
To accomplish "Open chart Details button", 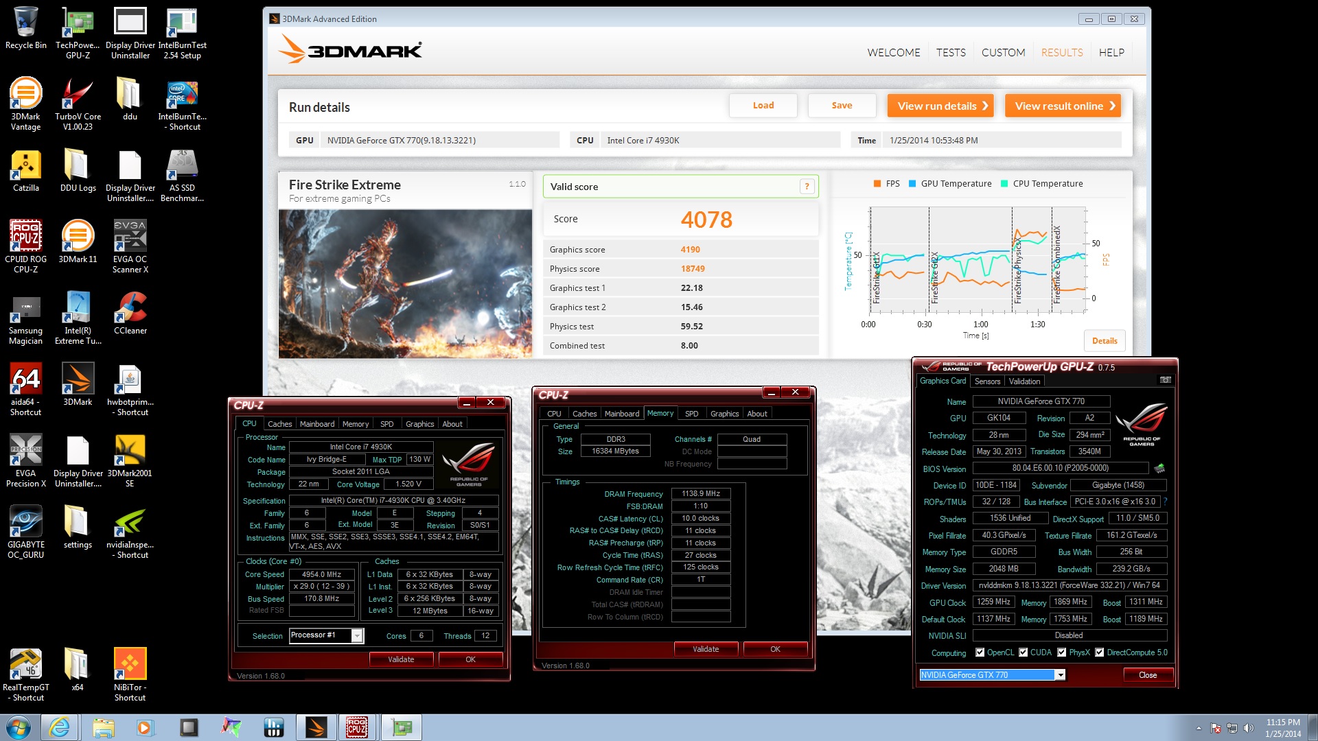I will pos(1105,341).
